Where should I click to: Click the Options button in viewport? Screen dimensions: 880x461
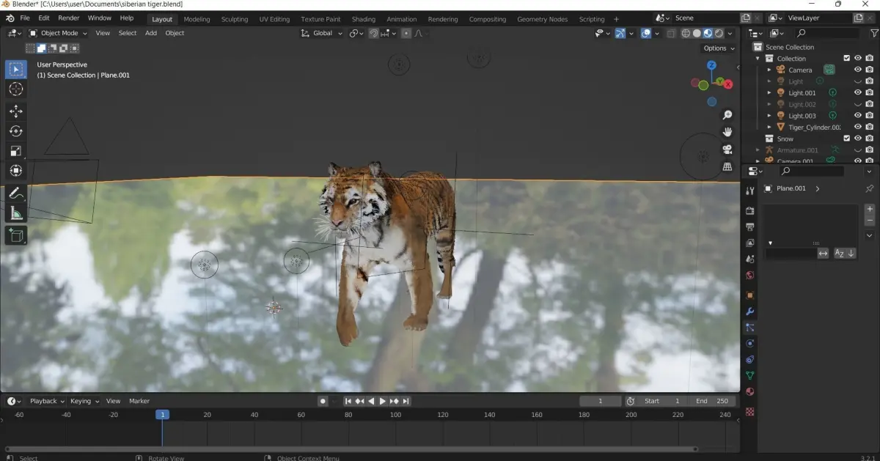(x=718, y=48)
